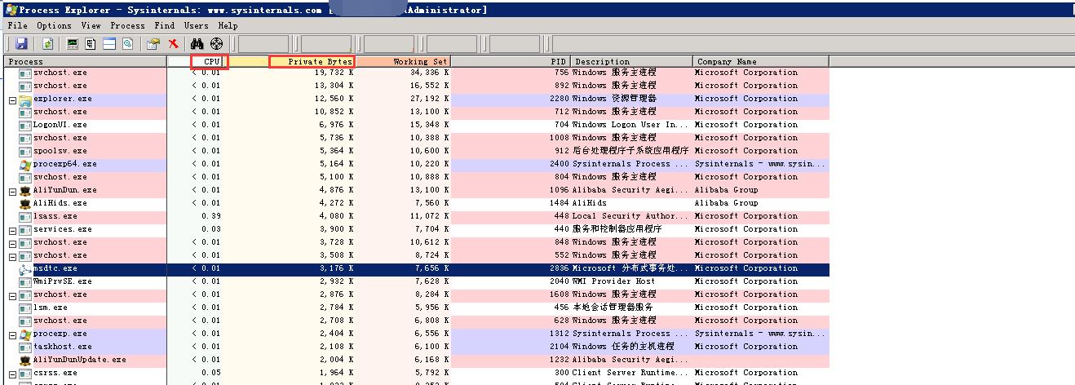This screenshot has width=1075, height=385.
Task: Click the DLL/handle view toolbar icon
Action: 127,43
